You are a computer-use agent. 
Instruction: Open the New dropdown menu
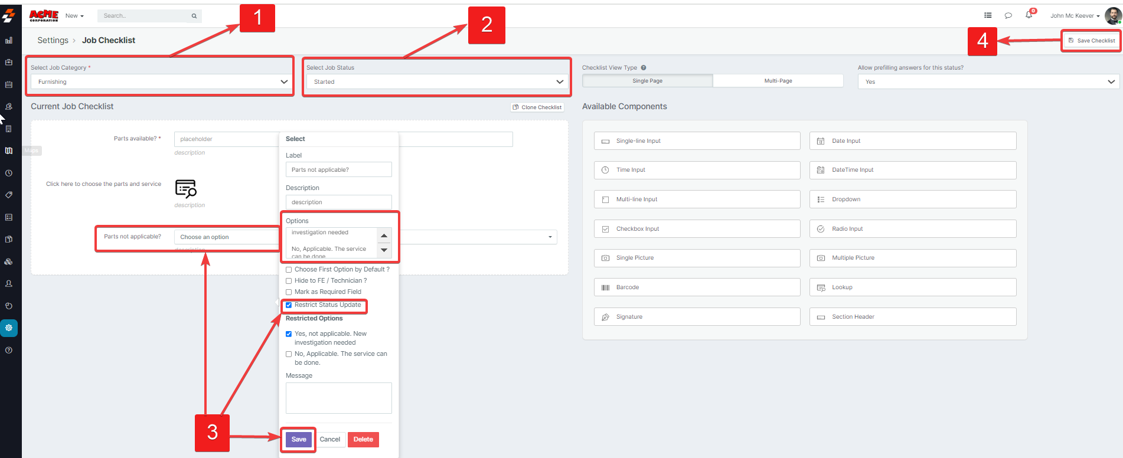click(74, 16)
